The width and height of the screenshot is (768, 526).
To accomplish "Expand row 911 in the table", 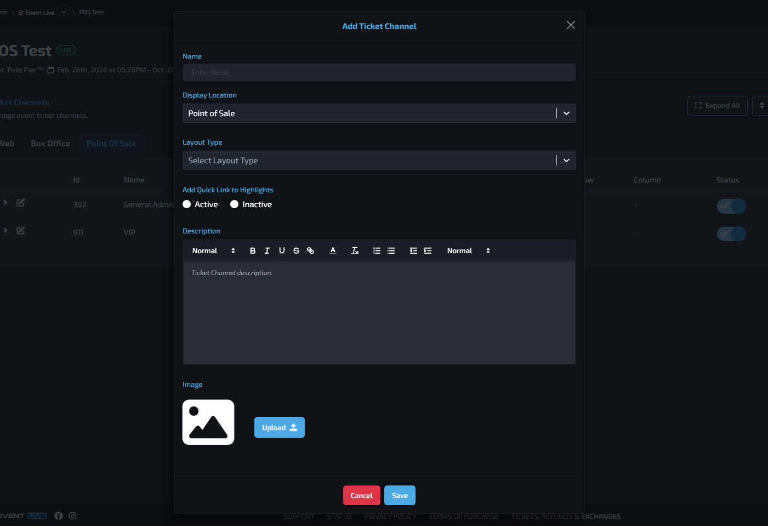I will click(5, 231).
